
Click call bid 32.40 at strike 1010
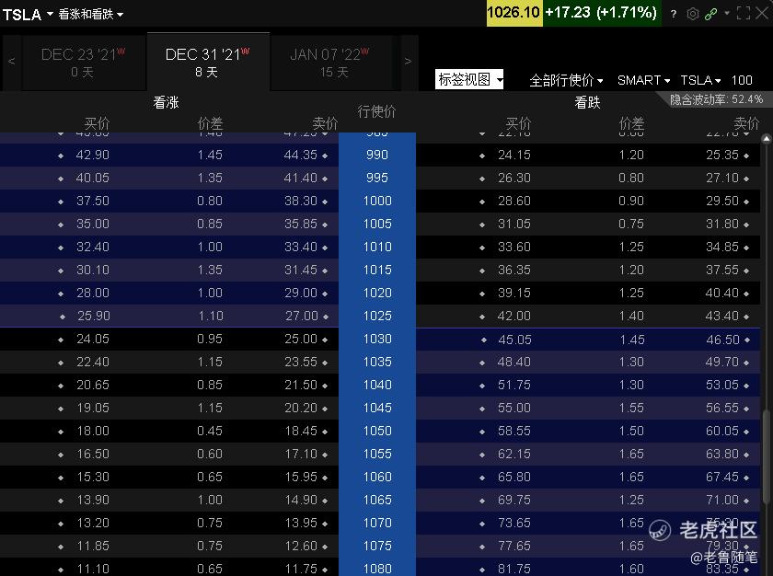[92, 247]
